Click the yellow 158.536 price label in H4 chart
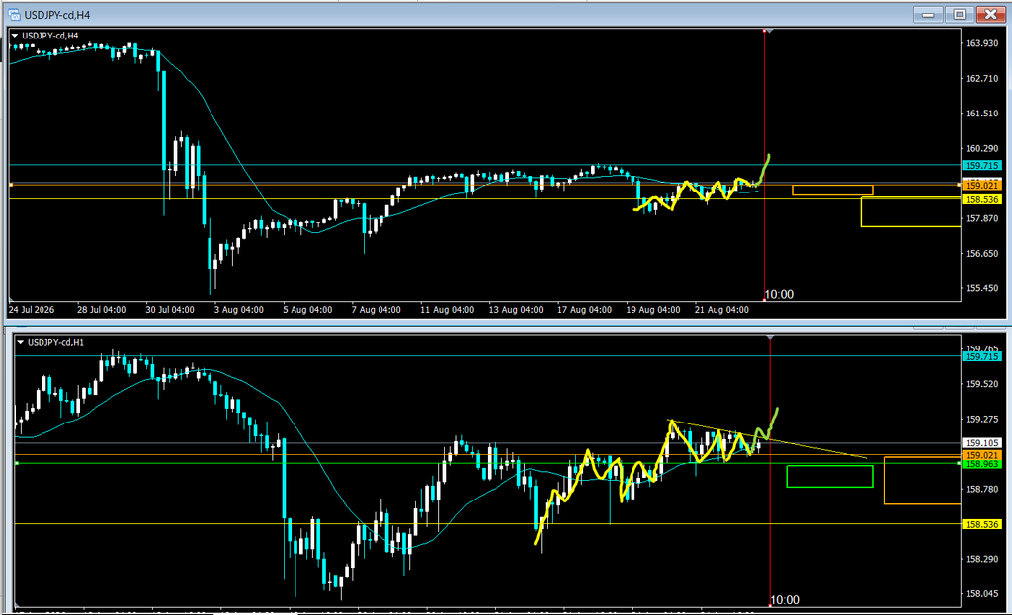 click(981, 199)
